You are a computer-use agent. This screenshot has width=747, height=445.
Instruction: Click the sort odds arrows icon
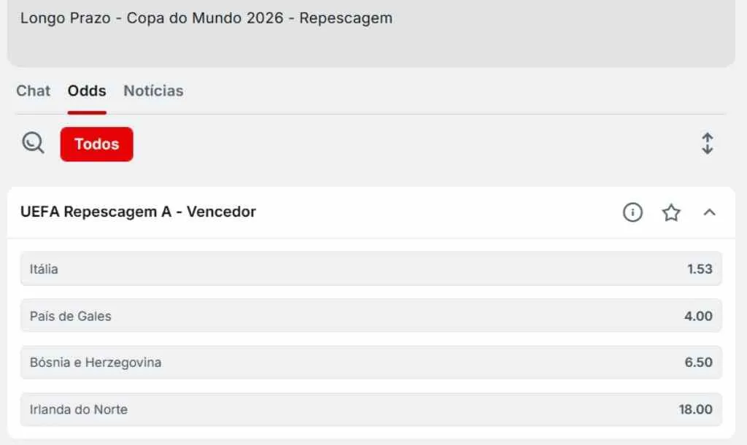point(707,144)
